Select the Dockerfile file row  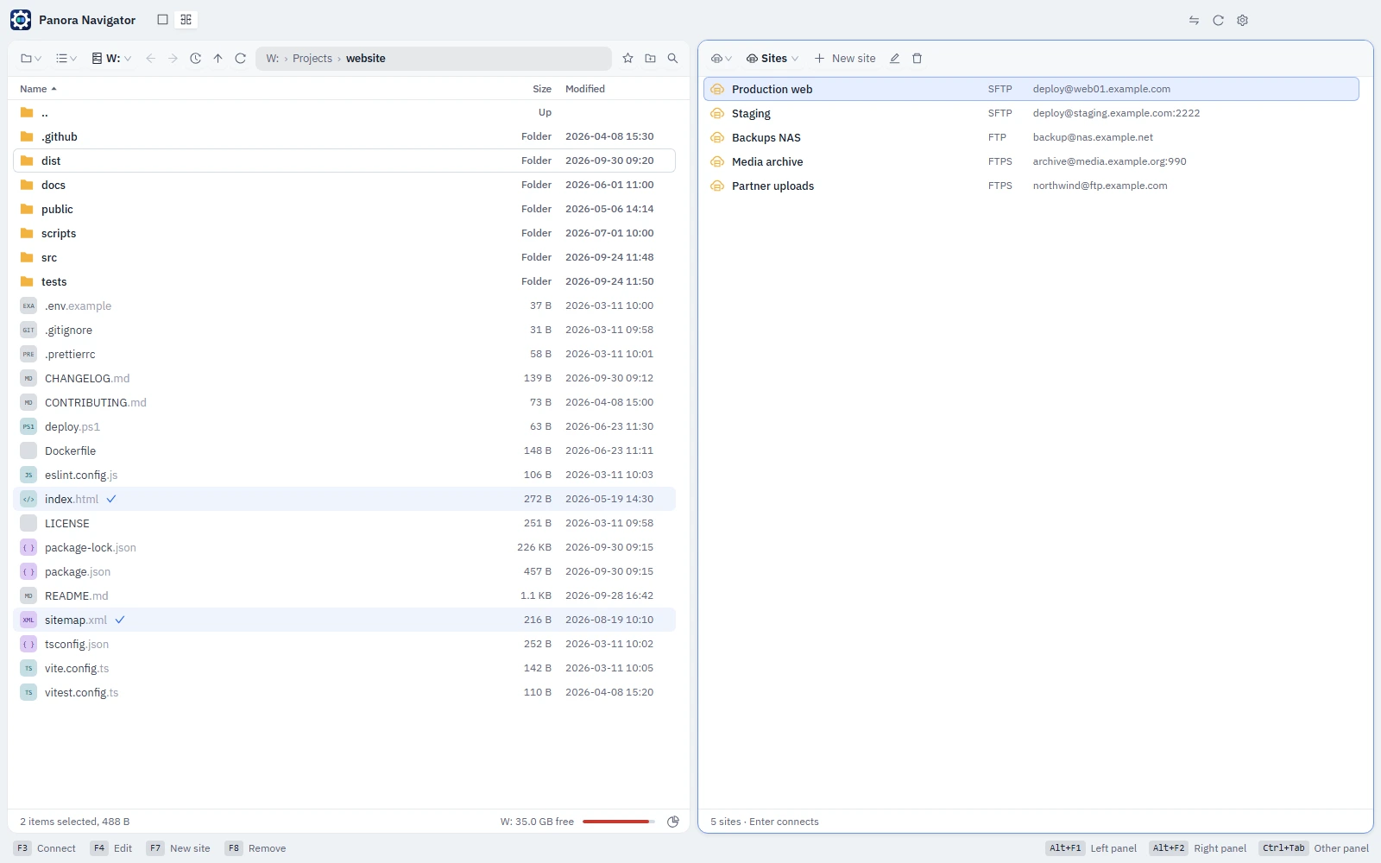344,450
